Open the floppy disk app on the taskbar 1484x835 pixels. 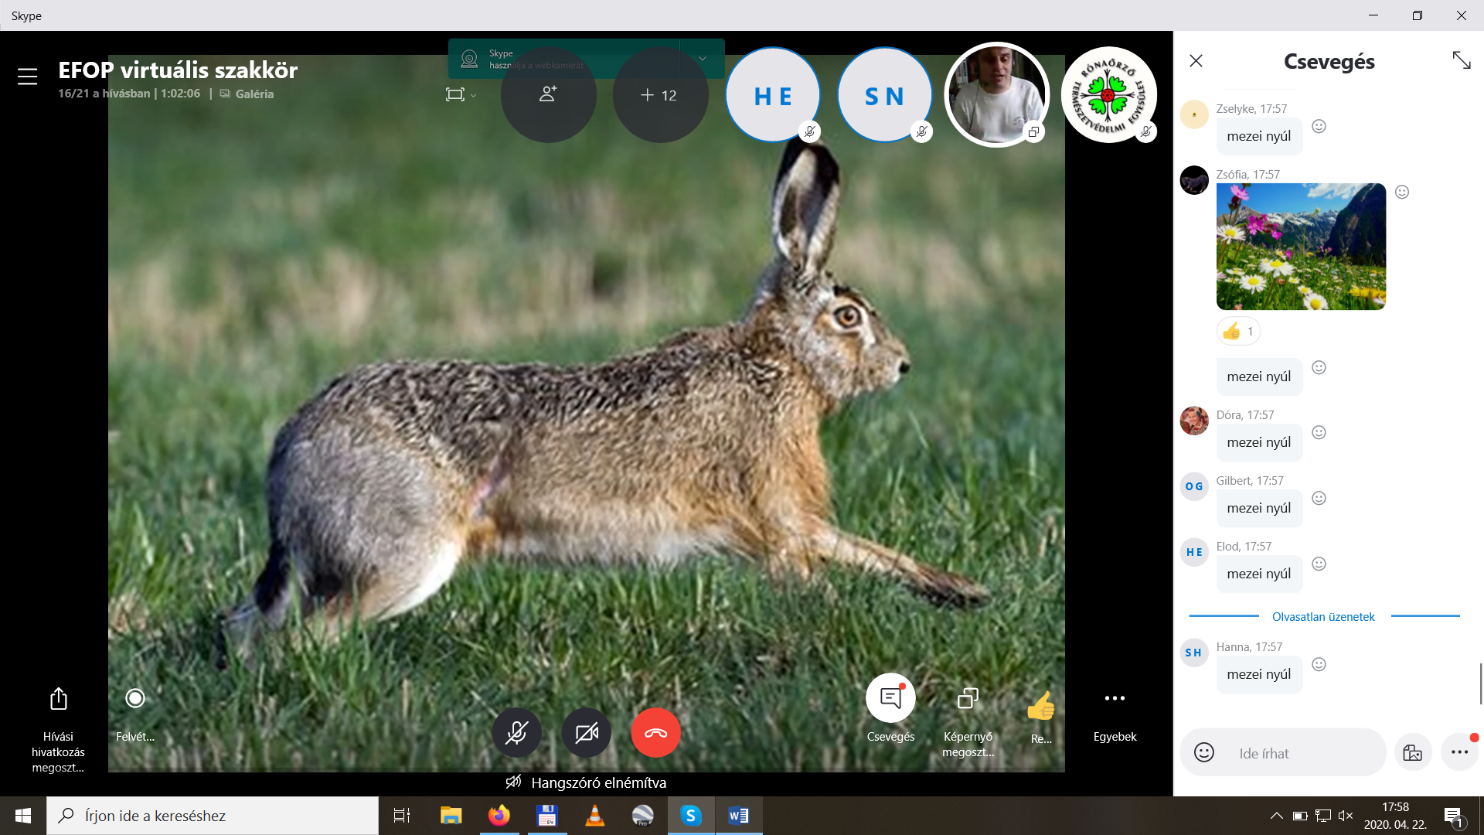546,816
